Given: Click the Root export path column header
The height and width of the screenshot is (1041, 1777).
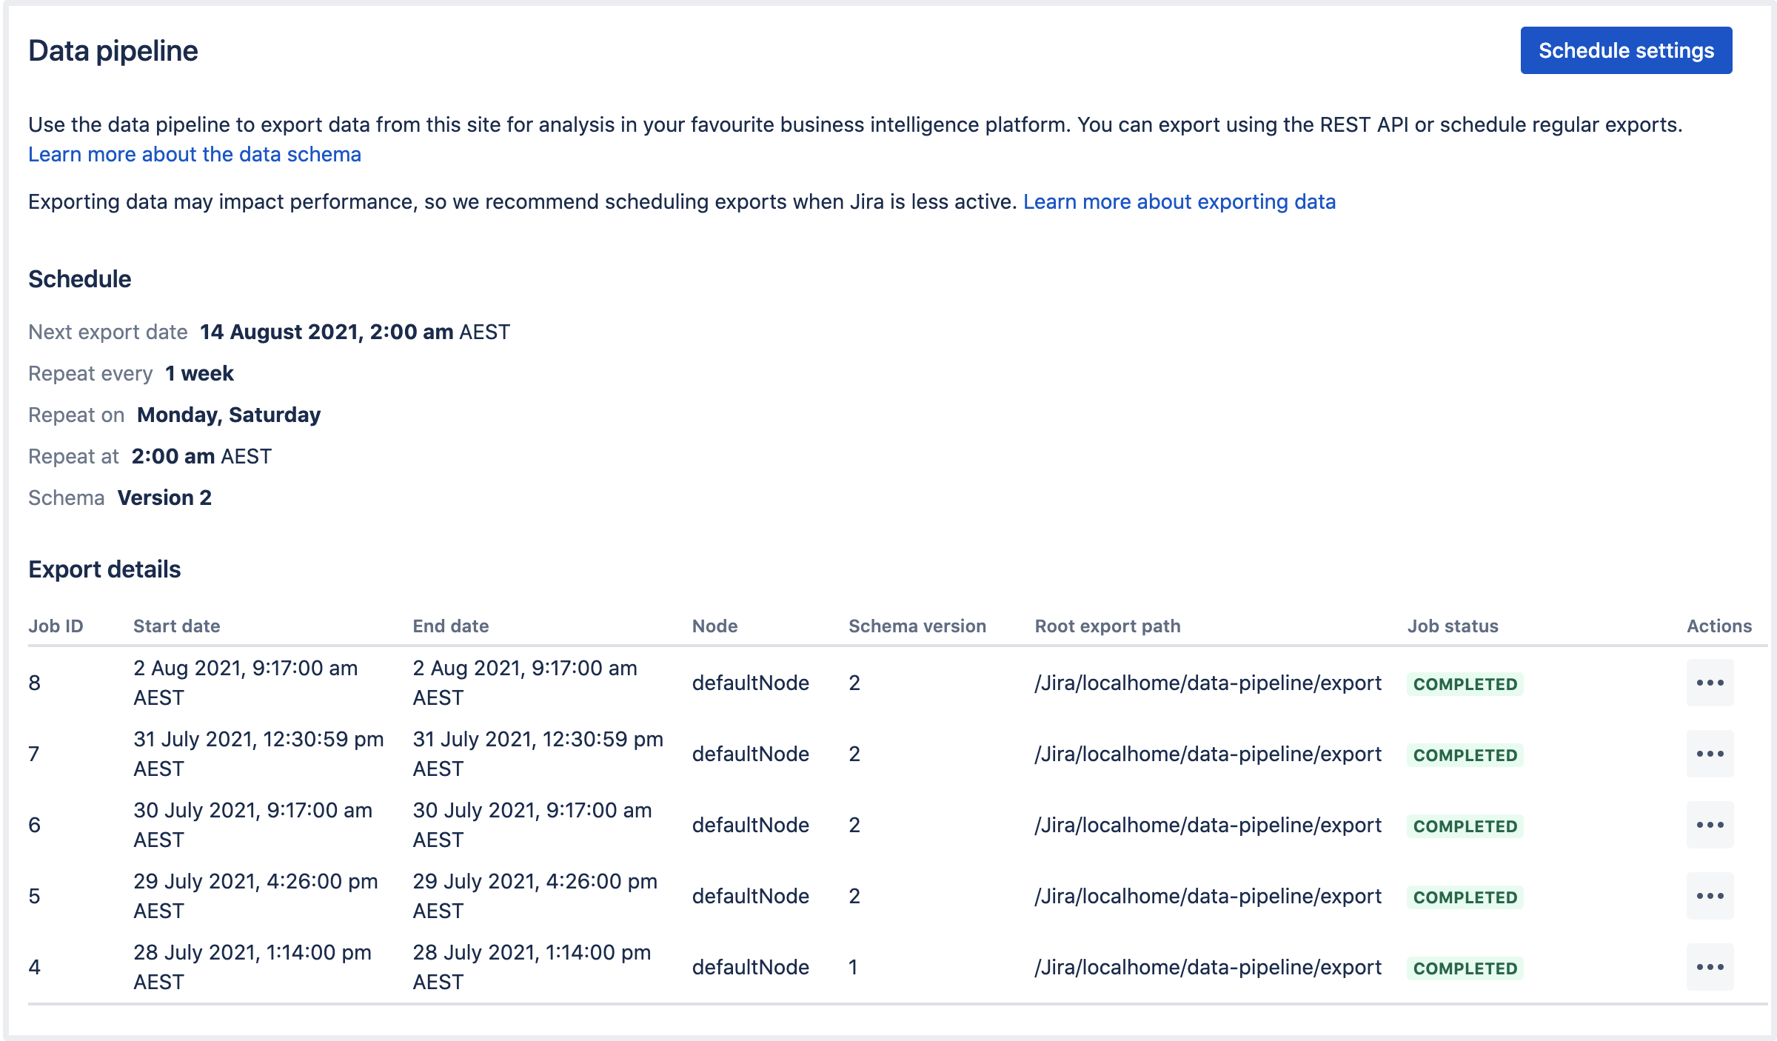Looking at the screenshot, I should tap(1107, 626).
